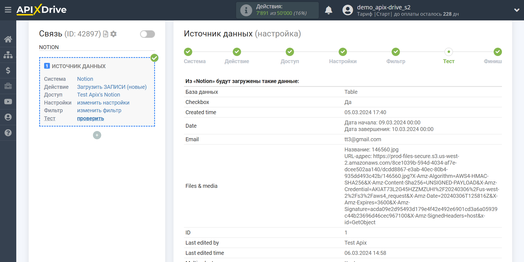Click изменить фильтр link
524x262 pixels.
click(99, 110)
